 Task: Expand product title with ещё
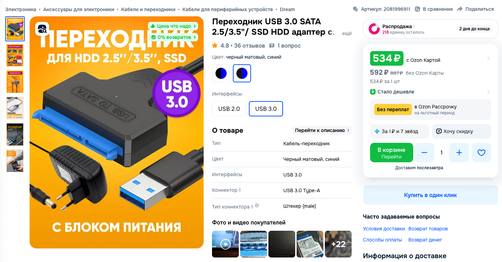coord(347,34)
